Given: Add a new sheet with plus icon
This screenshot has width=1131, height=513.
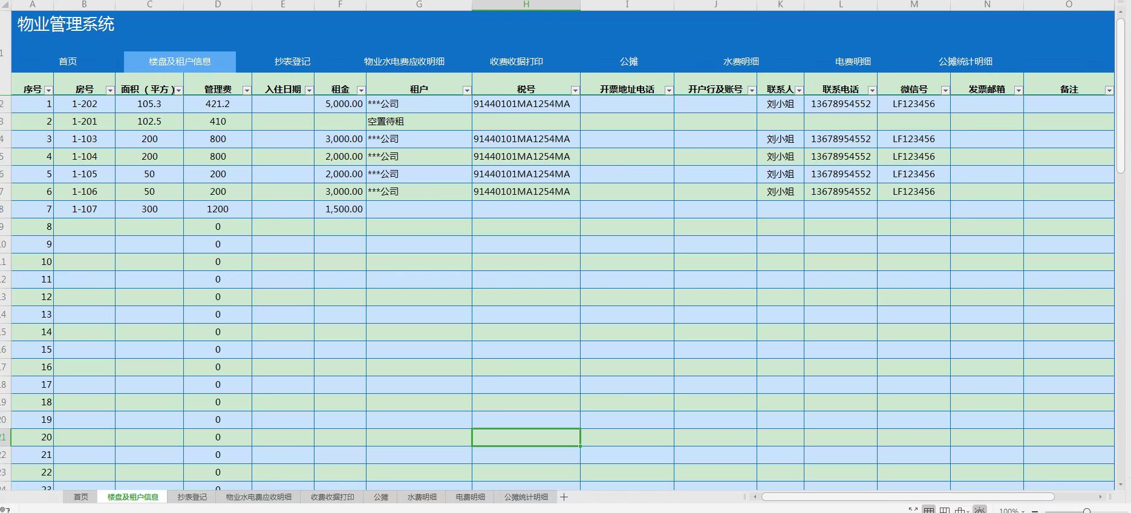Looking at the screenshot, I should point(564,497).
